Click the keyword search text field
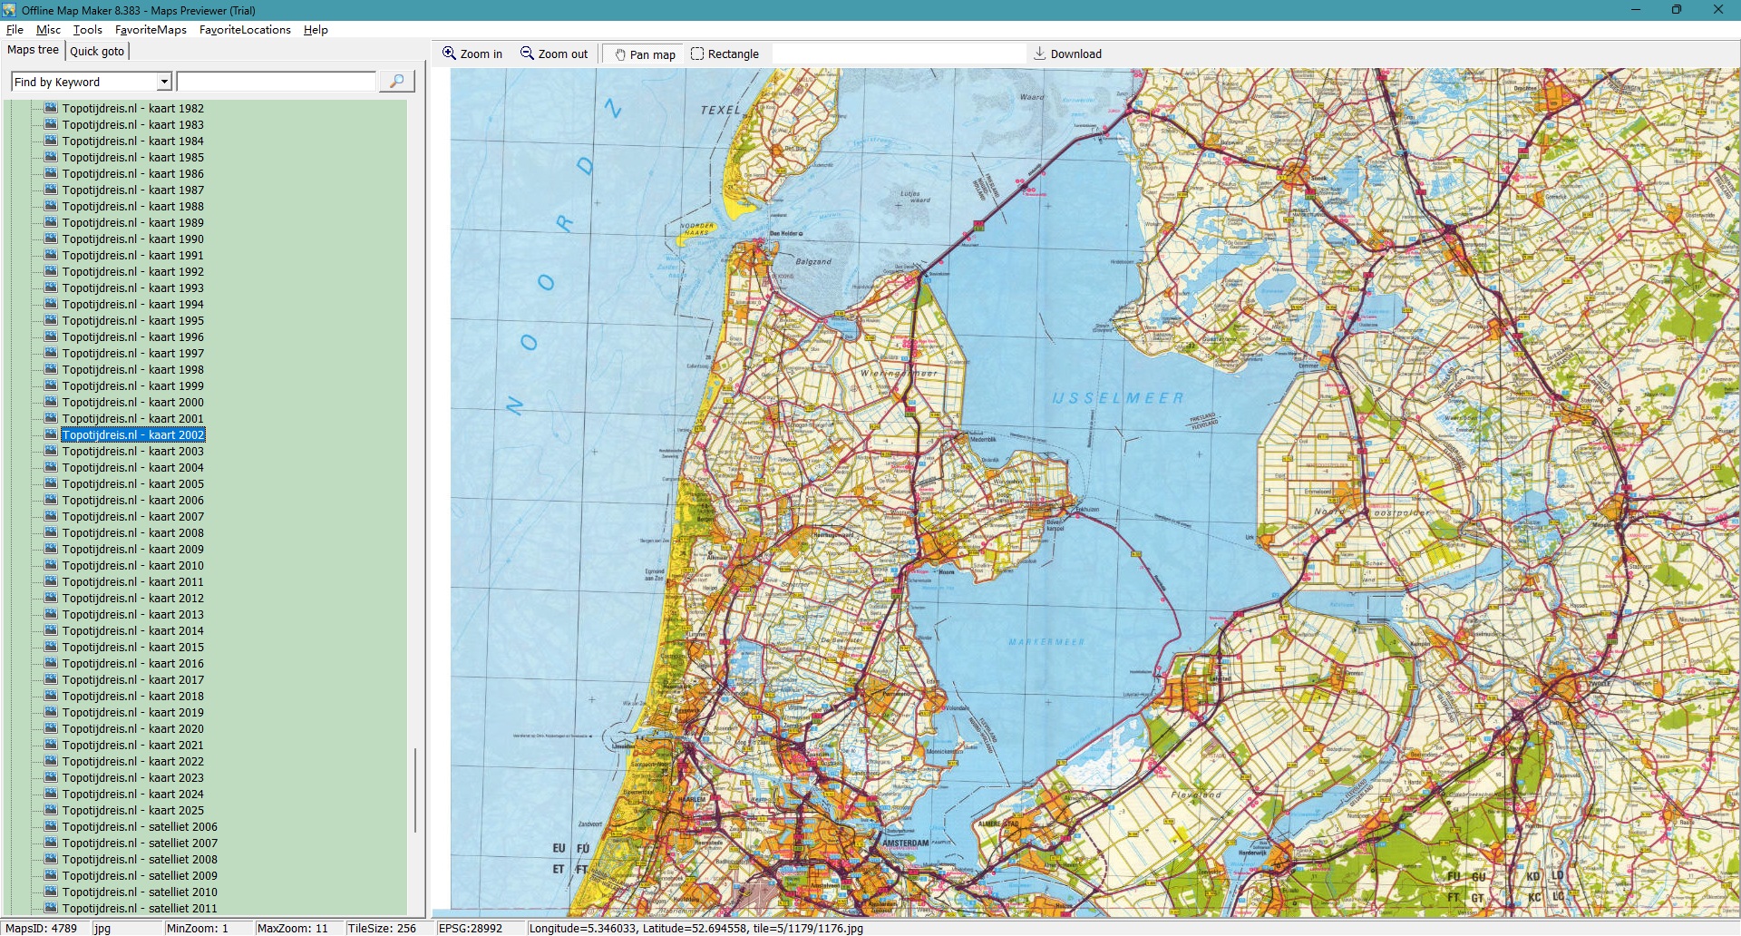The image size is (1741, 936). [277, 82]
